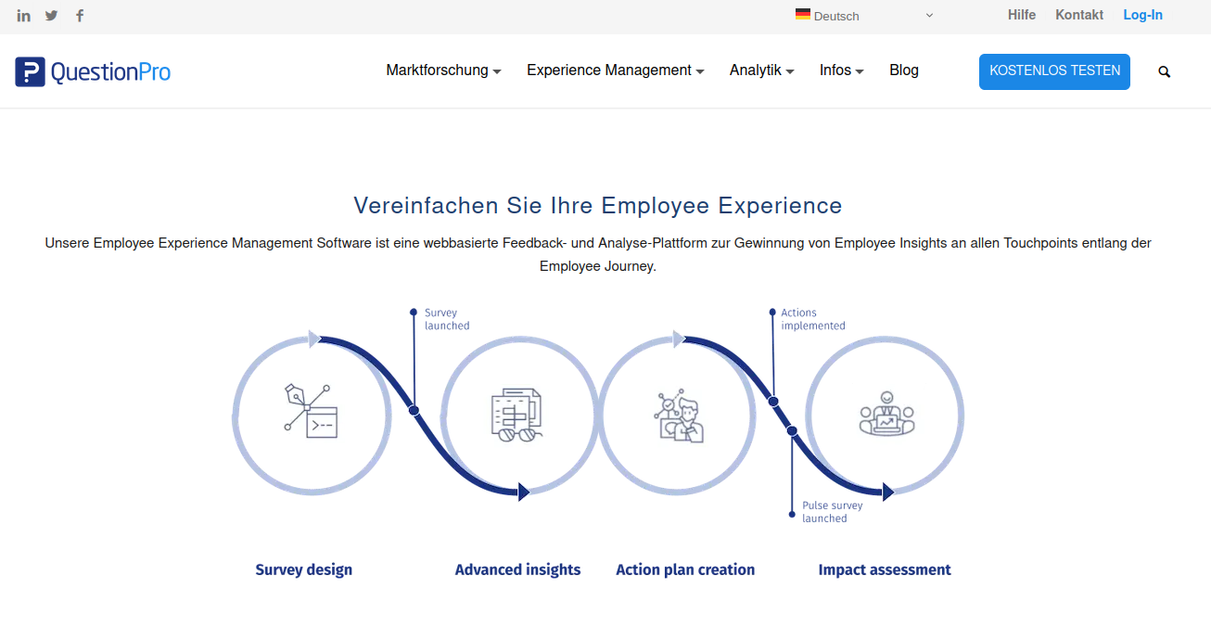1211x640 pixels.
Task: Click the Survey design pen icon
Action: point(311,410)
